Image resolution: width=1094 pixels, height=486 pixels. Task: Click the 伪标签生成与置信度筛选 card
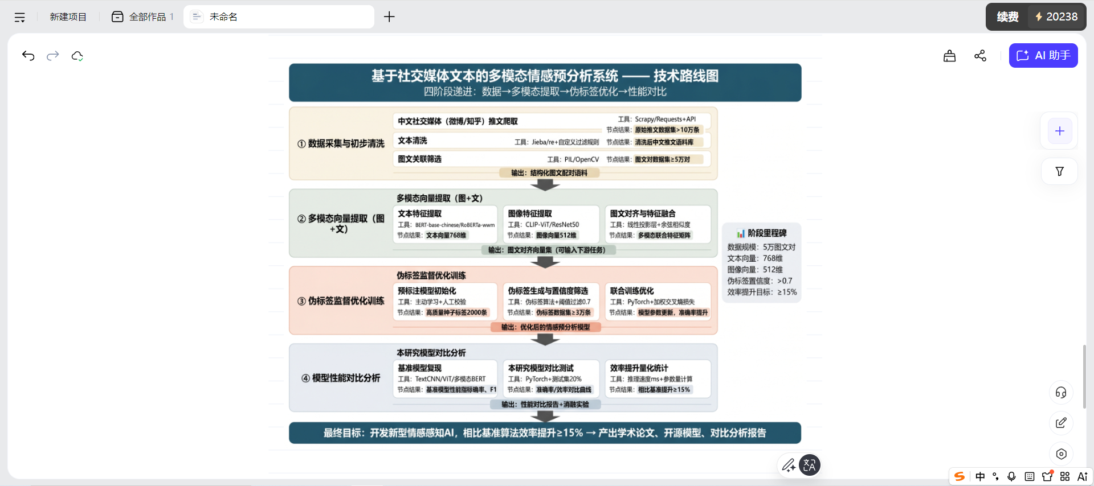tap(551, 302)
